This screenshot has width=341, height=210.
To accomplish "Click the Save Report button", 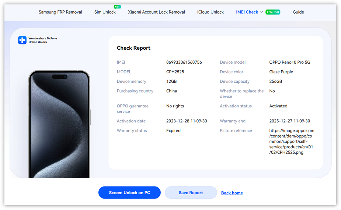I will point(191,192).
